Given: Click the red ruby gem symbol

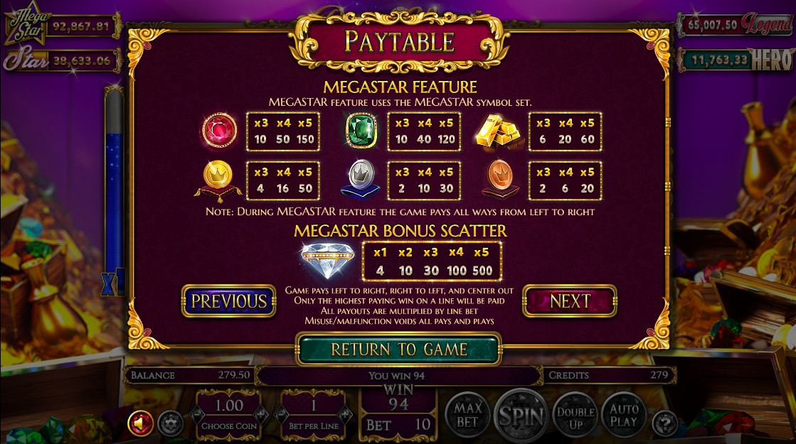Looking at the screenshot, I should click(219, 131).
